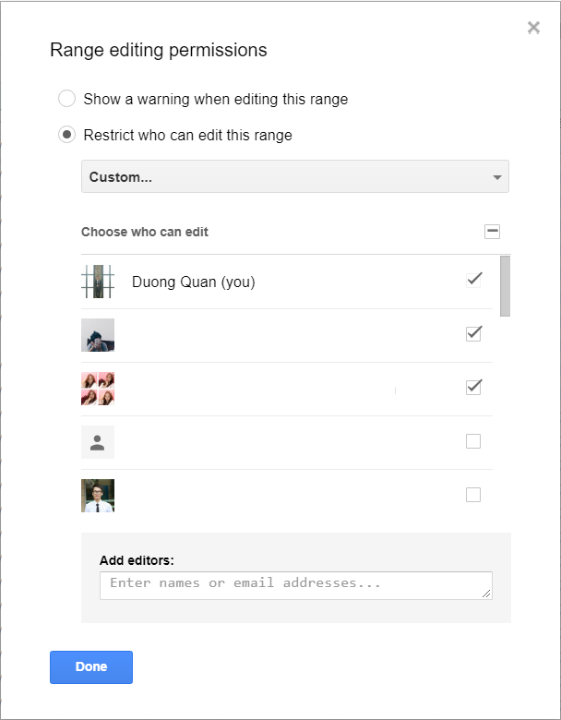The width and height of the screenshot is (561, 720).
Task: Uncheck the third editor's checkbox
Action: [x=474, y=388]
